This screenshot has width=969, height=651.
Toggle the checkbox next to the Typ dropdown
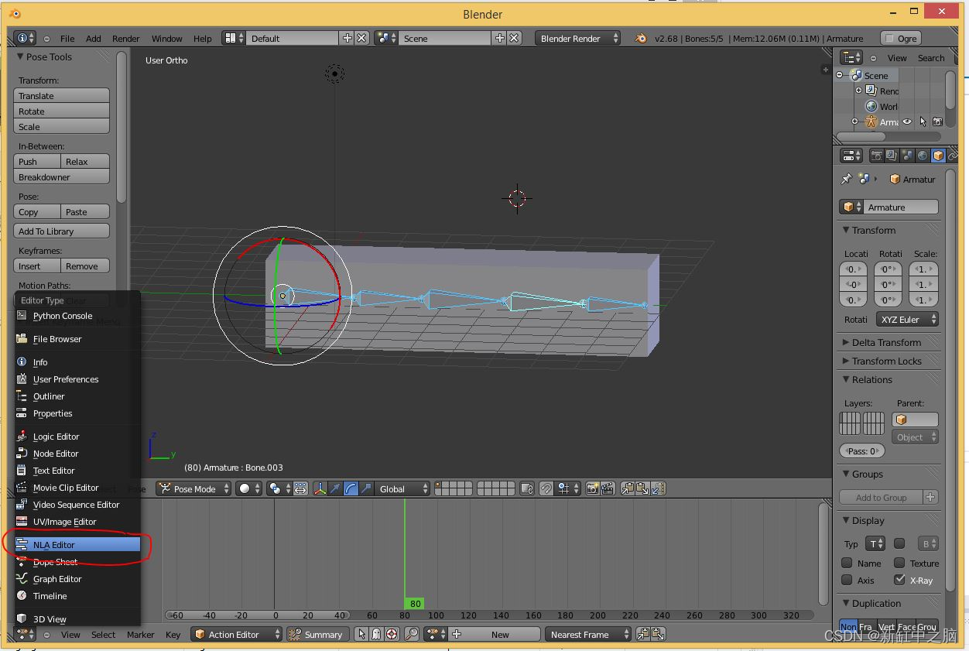(x=899, y=543)
